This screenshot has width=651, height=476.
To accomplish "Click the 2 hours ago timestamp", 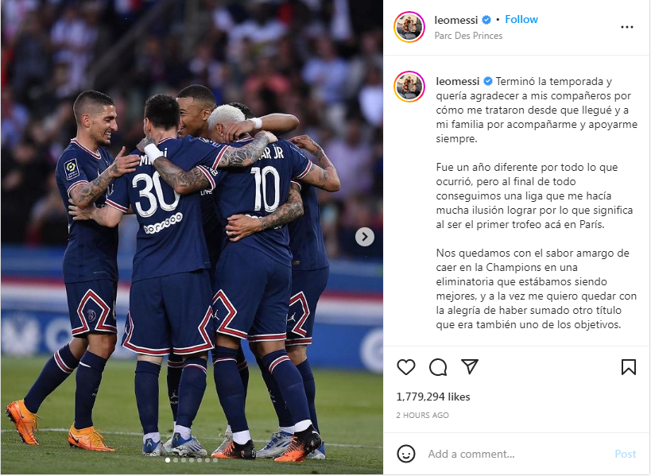I will (x=422, y=415).
